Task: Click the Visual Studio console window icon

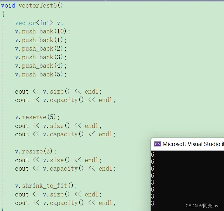Action: click(157, 144)
